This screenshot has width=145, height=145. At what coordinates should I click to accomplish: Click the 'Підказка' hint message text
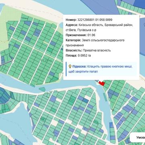(100, 69)
